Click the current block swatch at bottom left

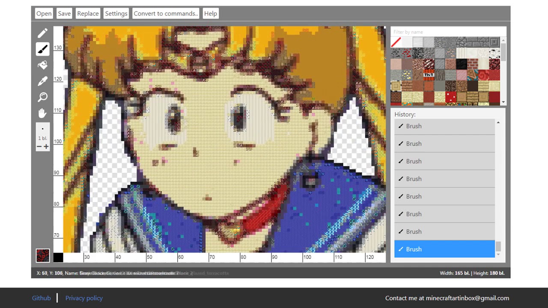coord(42,255)
